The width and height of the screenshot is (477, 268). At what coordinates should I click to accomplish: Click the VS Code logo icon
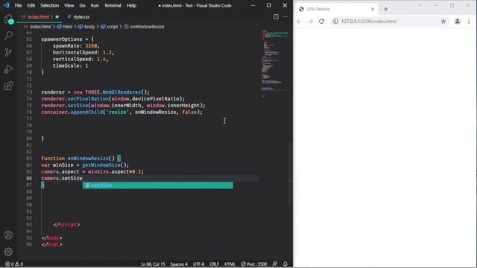click(7, 5)
